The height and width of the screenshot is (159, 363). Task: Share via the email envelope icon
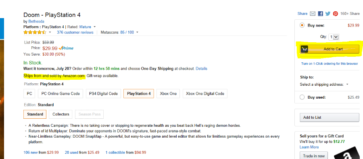pos(313,14)
